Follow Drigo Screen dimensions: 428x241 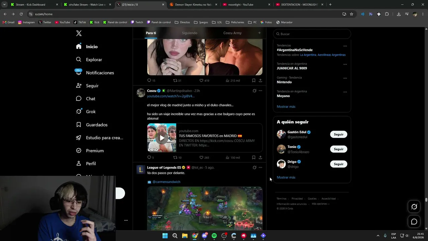click(338, 164)
